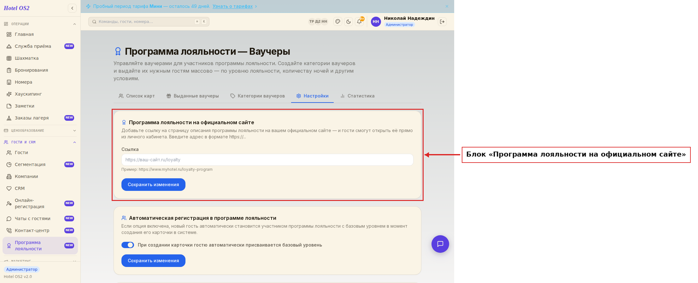Click the Hotel OS2 logo
The image size is (698, 283).
tap(17, 8)
